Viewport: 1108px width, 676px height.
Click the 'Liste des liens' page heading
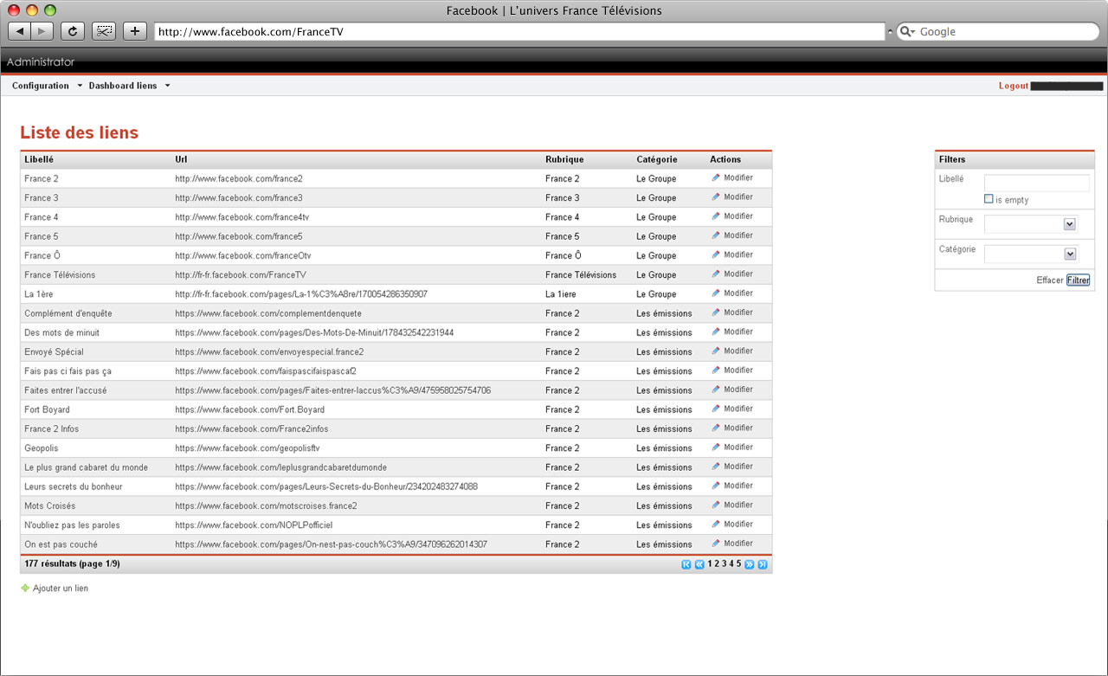click(x=79, y=132)
